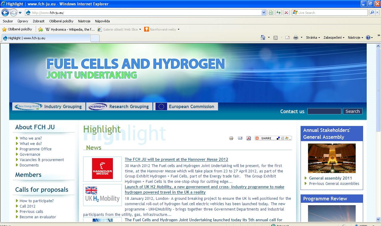
Task: Add to favorites bar star-arrow icon
Action: coord(41,29)
